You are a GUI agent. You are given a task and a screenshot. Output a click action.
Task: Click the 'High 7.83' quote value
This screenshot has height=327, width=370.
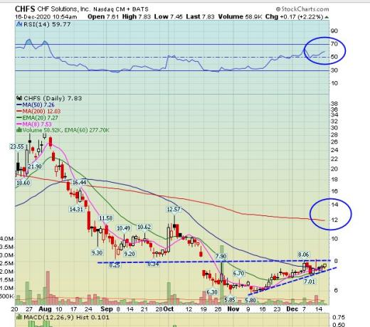pos(137,17)
